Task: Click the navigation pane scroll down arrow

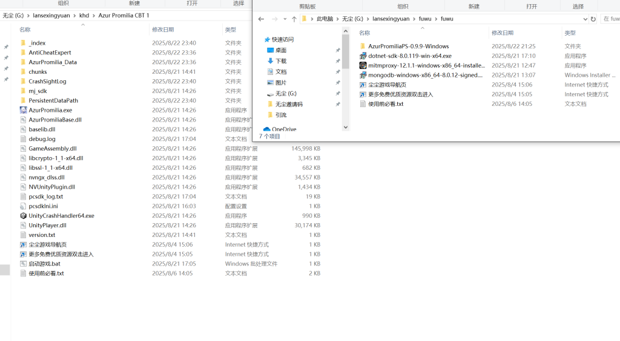Action: [x=346, y=127]
